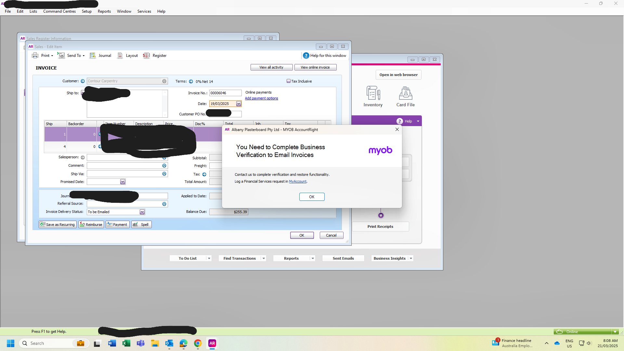
Task: Click the Inventory command centre icon
Action: [373, 93]
